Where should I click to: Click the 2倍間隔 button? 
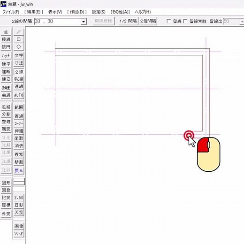coord(148,21)
